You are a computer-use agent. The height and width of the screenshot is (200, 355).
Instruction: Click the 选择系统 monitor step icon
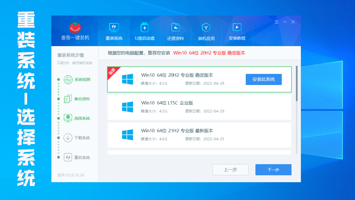click(68, 118)
